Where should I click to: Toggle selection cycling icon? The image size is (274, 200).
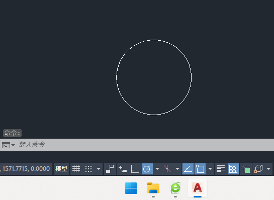(x=246, y=169)
